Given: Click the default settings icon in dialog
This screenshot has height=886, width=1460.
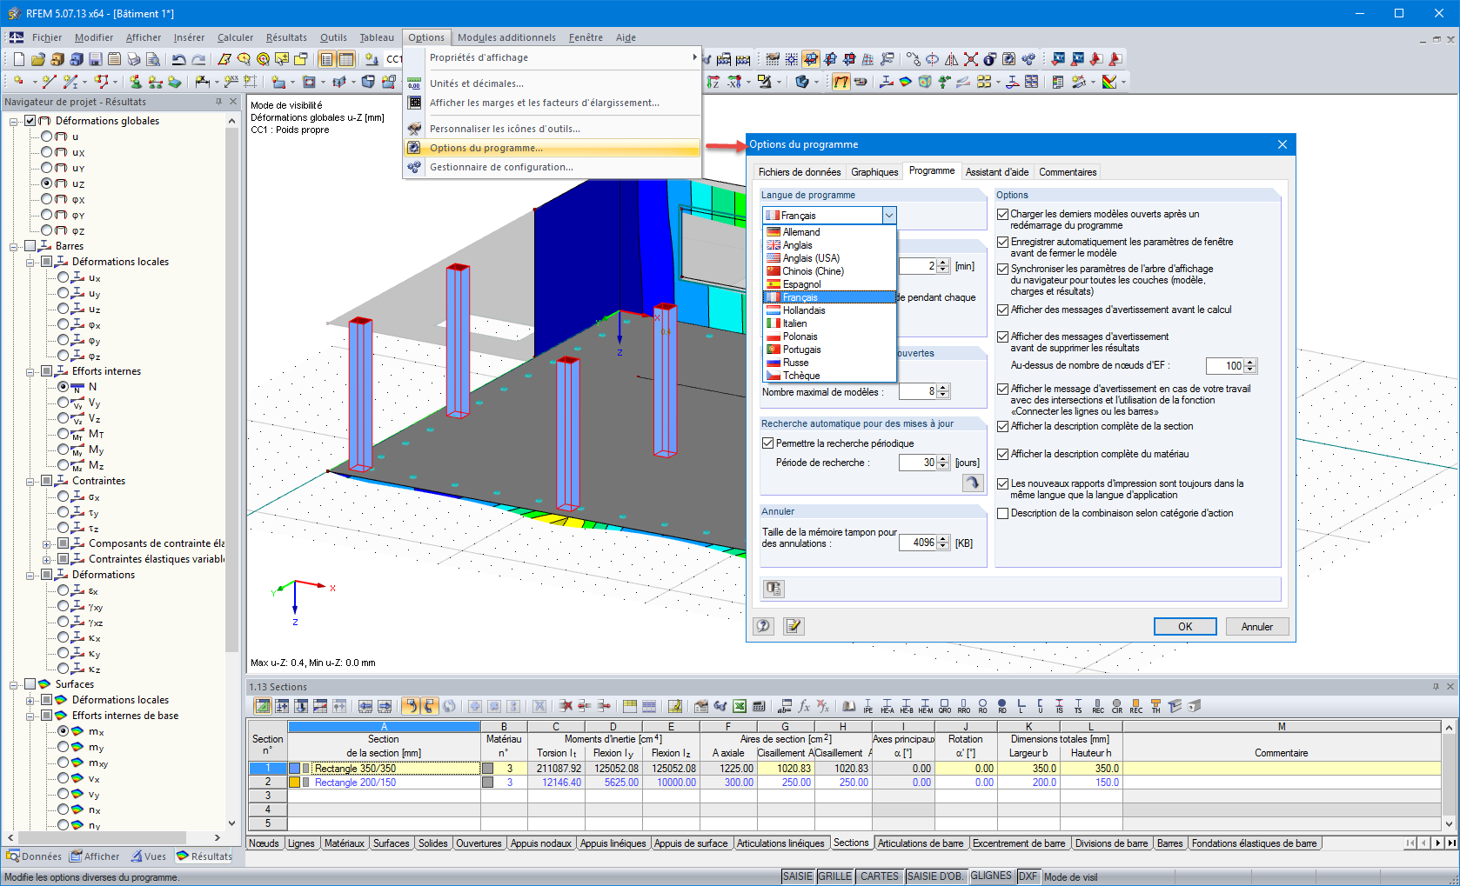Looking at the screenshot, I should tap(774, 589).
